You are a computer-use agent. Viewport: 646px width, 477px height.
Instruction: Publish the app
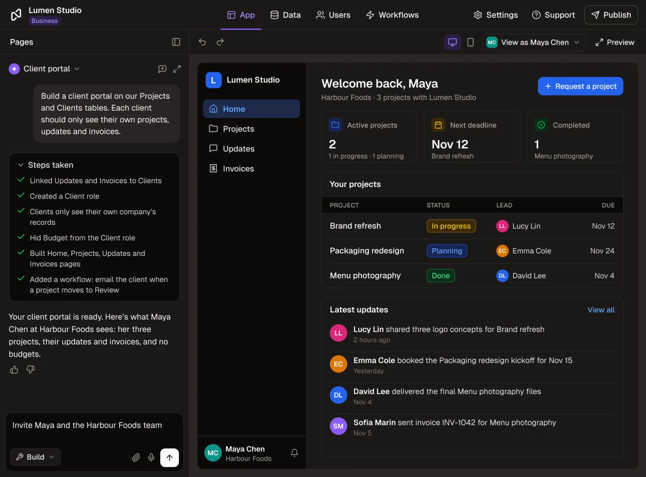(611, 15)
